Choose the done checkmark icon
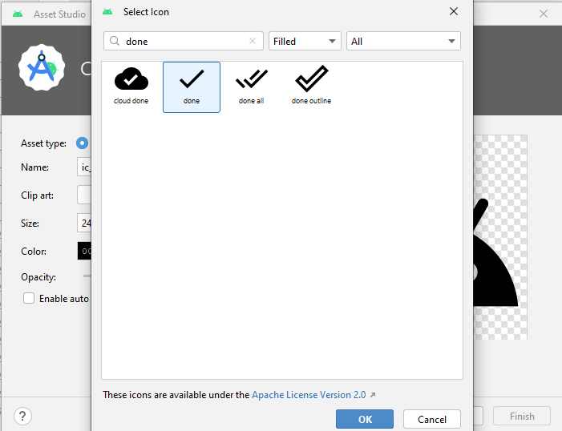 pyautogui.click(x=192, y=86)
